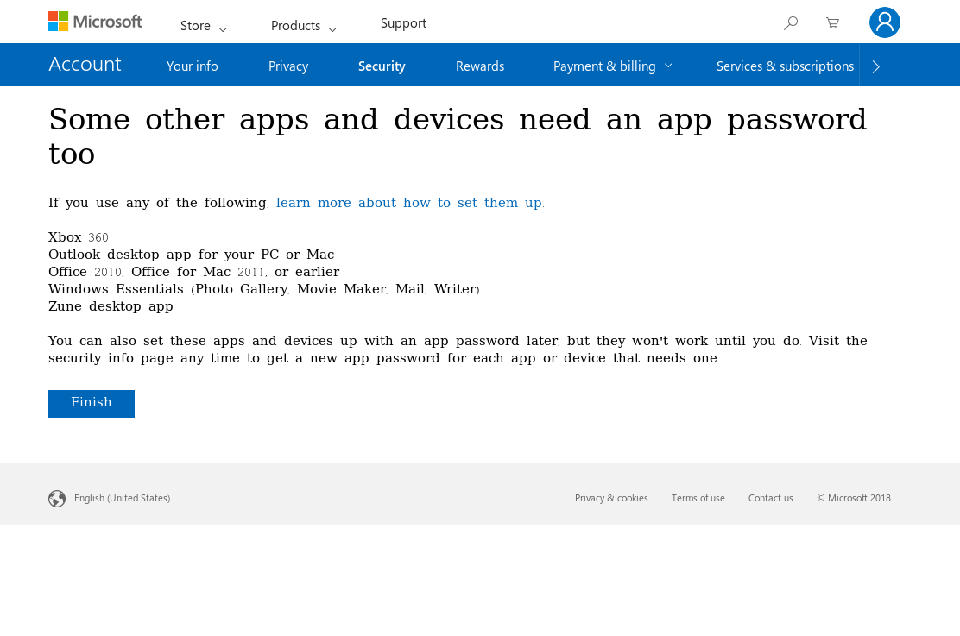This screenshot has width=960, height=636.
Task: Click the user account avatar icon
Action: [884, 22]
